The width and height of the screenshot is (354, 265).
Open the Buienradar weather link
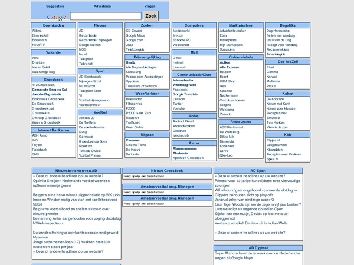point(134,99)
